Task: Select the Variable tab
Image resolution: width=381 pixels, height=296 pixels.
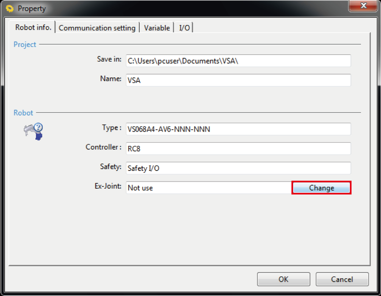Action: click(x=157, y=28)
